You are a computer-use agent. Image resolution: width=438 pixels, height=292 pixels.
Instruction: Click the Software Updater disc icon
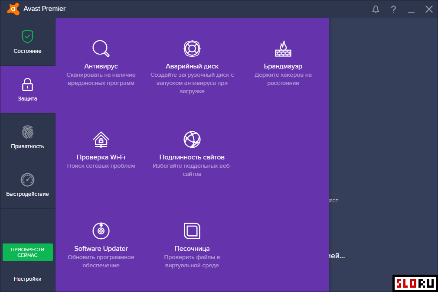(101, 230)
